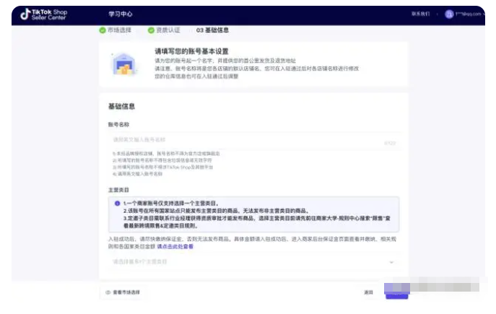Expand the 主营类目 dropdown arrow
The image size is (496, 314).
pos(392,262)
